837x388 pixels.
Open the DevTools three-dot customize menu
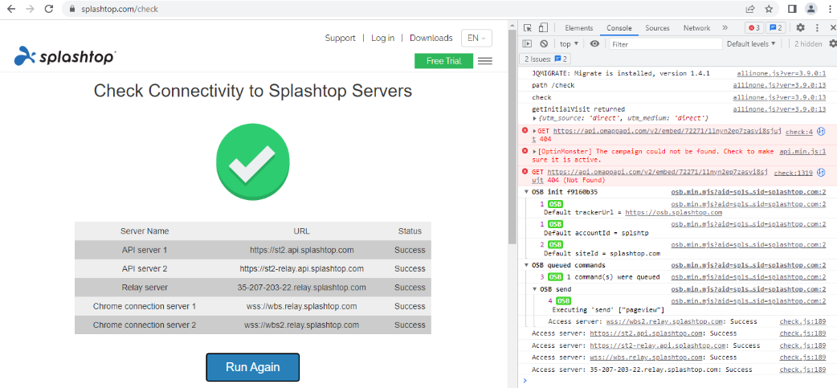pyautogui.click(x=817, y=28)
